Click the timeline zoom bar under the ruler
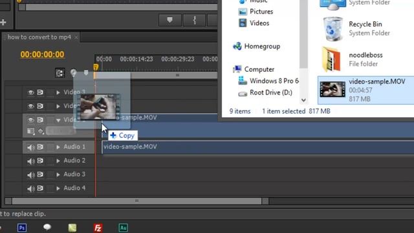Image resolution: width=414 pixels, height=233 pixels. (x=156, y=75)
